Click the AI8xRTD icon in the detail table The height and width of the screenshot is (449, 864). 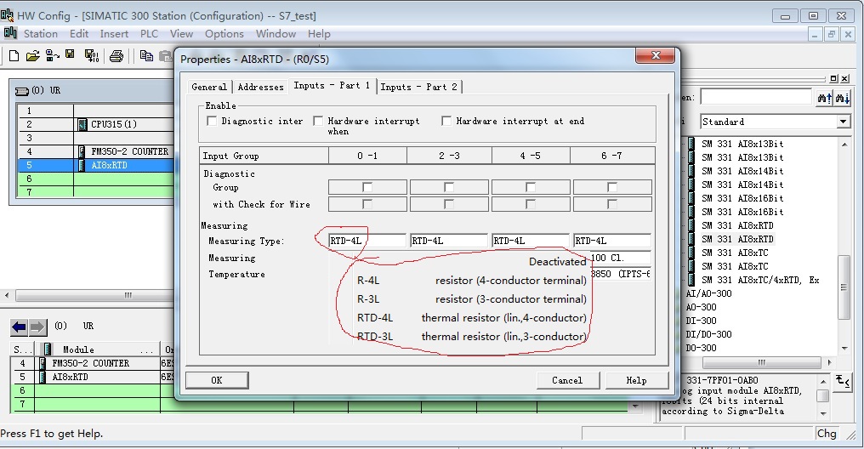point(43,378)
